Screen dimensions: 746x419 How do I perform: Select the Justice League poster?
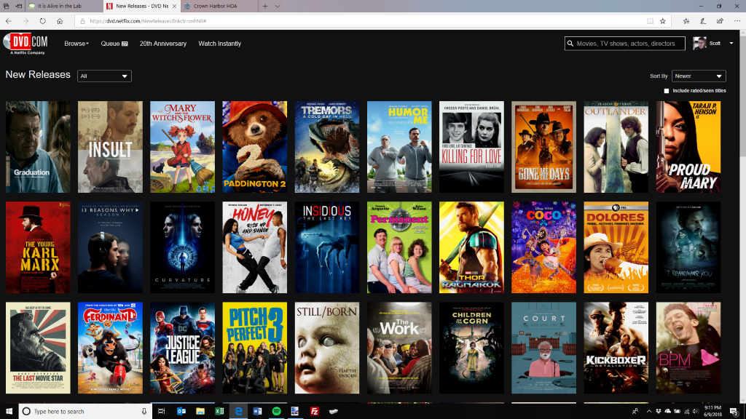(x=182, y=348)
